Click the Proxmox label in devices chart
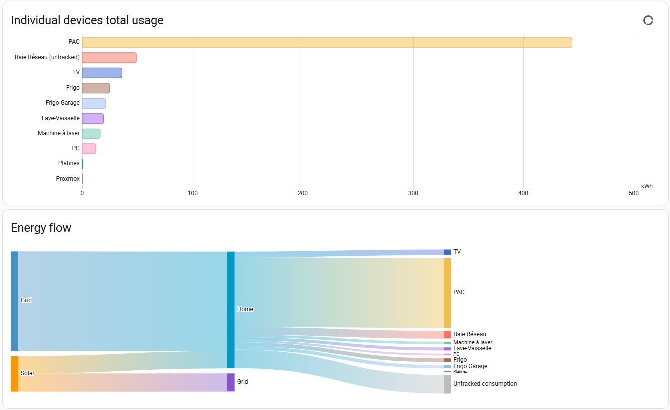The width and height of the screenshot is (670, 410). 68,179
